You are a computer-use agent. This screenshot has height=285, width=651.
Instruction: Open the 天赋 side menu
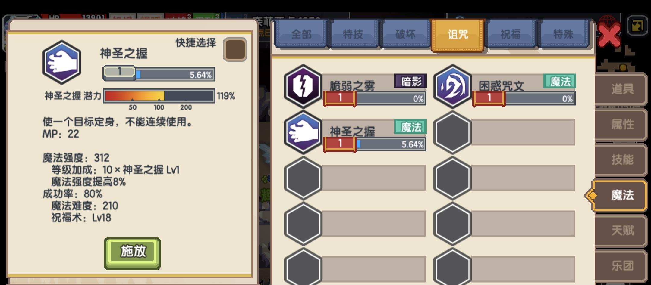point(621,231)
